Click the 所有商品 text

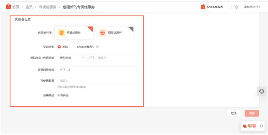click(x=63, y=95)
